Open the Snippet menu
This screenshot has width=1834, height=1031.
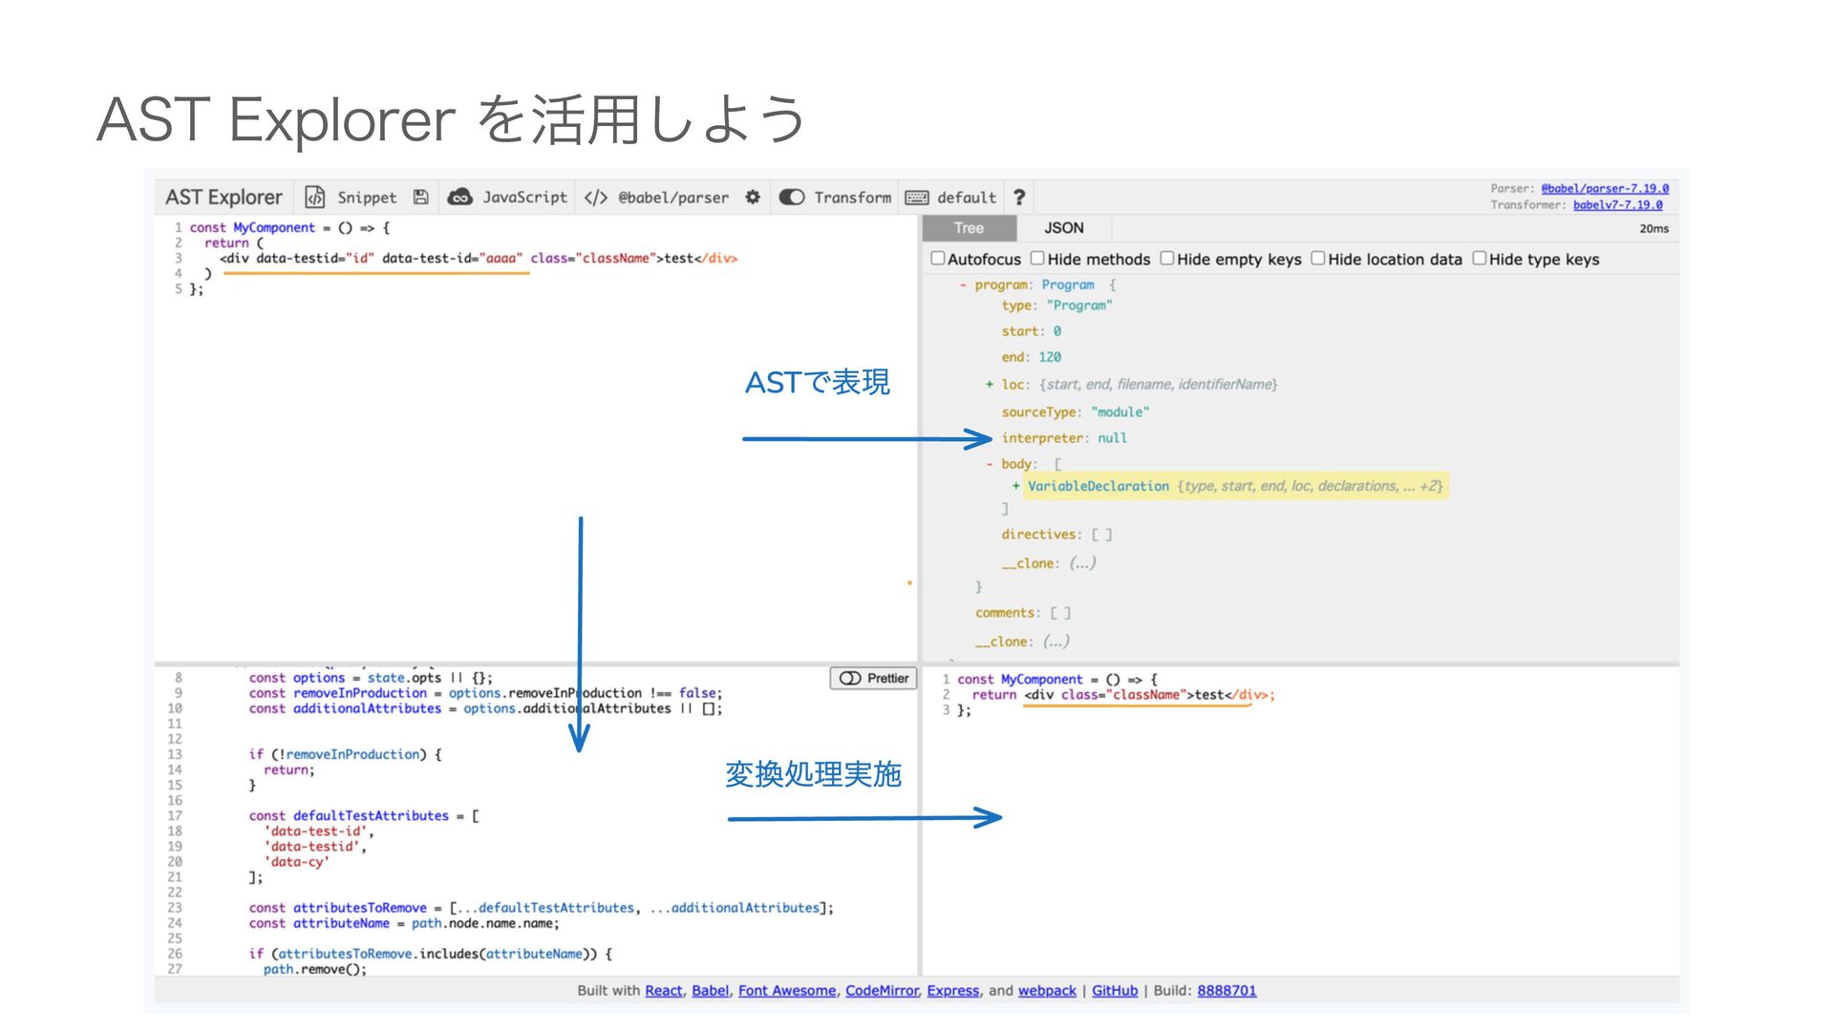tap(367, 198)
